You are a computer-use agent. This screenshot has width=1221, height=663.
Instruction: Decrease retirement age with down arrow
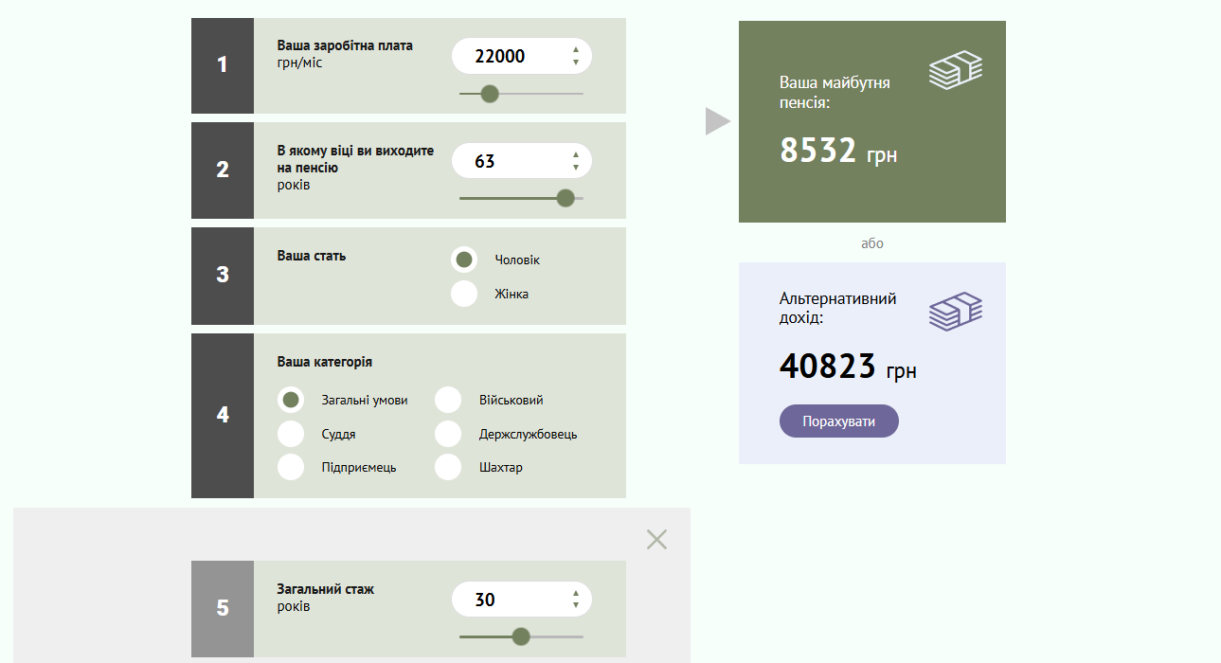point(576,168)
